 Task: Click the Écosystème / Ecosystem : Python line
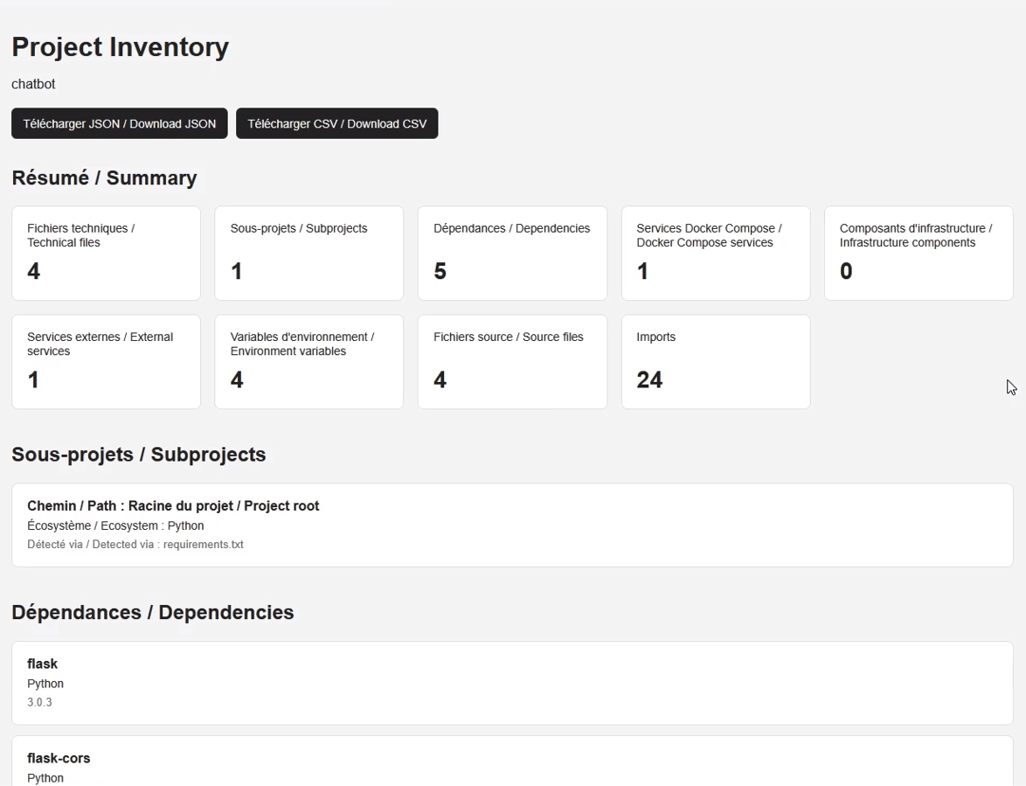(x=115, y=525)
